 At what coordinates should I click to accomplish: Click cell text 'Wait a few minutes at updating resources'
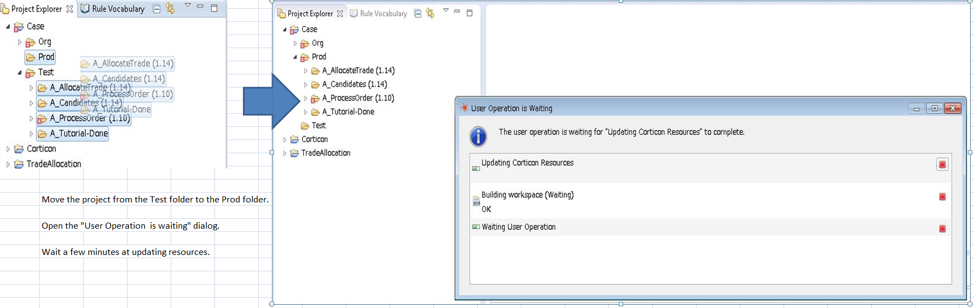tap(126, 252)
